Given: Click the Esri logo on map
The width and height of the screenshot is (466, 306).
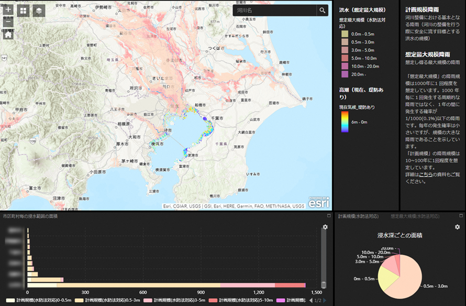Looking at the screenshot, I should tap(318, 202).
